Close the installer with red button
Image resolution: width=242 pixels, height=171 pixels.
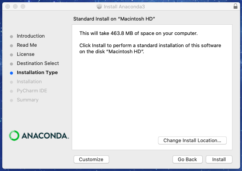[7, 7]
